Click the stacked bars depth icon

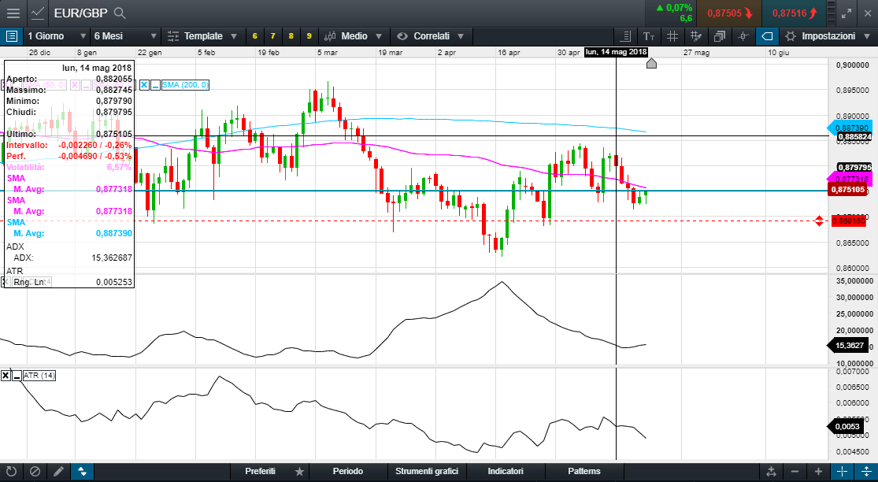point(830,13)
